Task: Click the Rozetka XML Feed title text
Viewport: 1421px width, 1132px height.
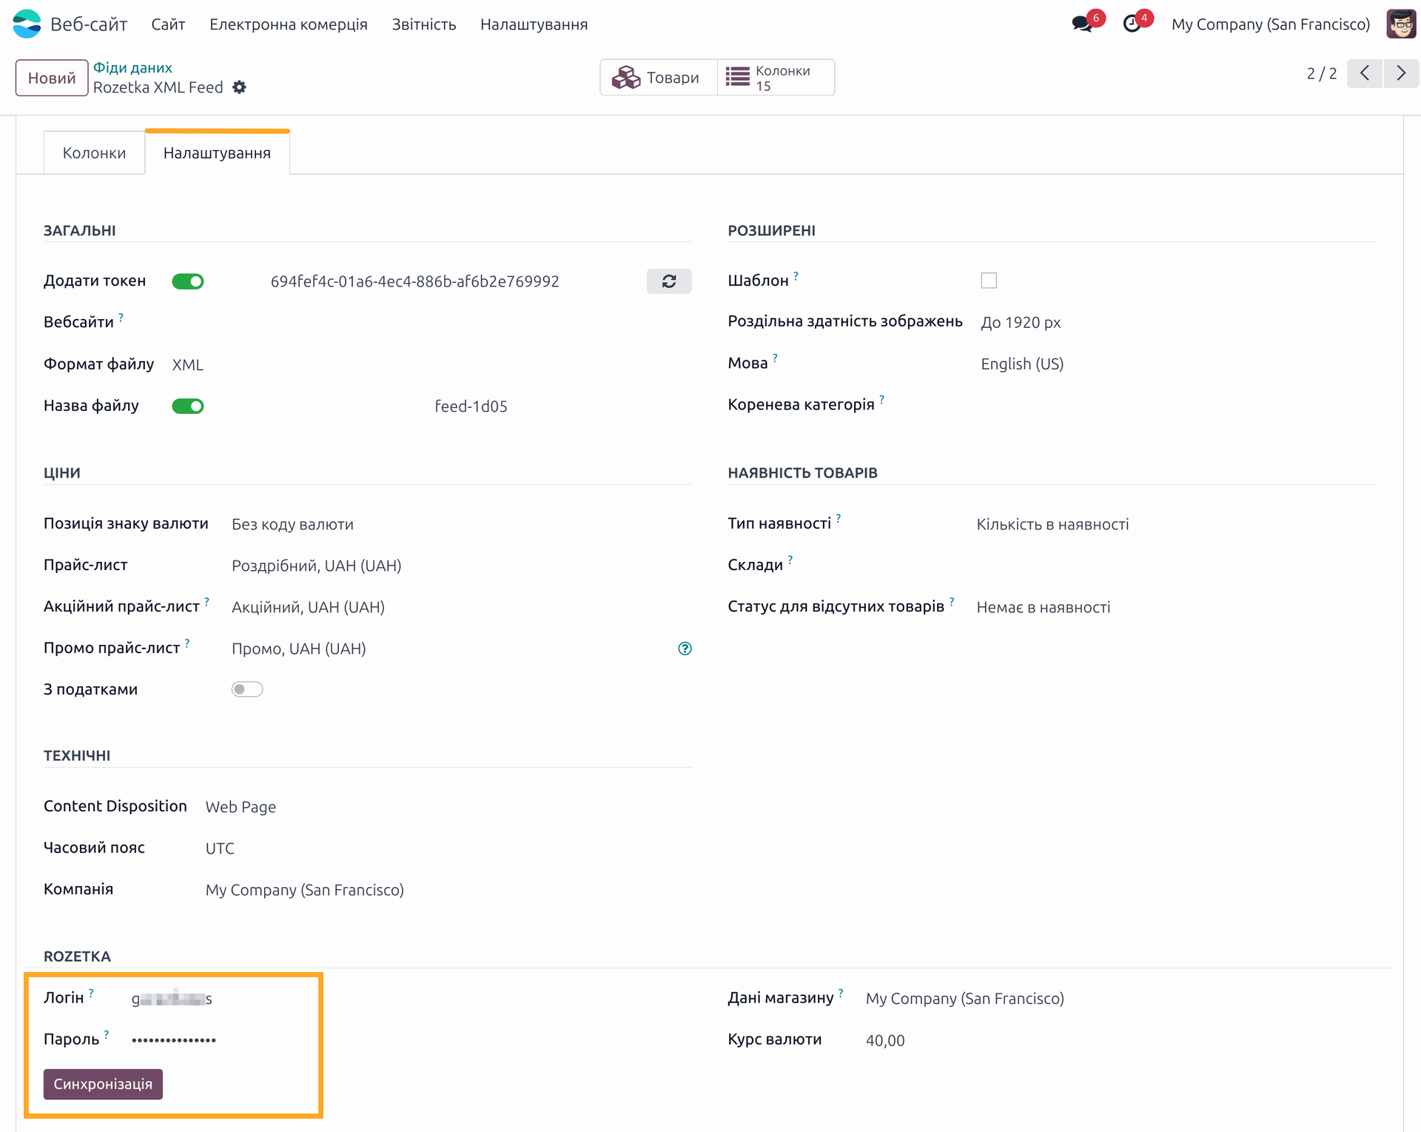Action: pos(158,87)
